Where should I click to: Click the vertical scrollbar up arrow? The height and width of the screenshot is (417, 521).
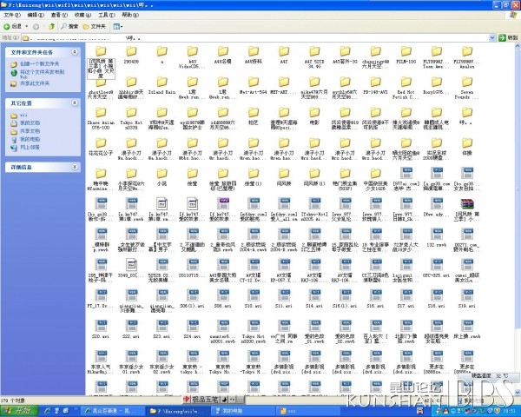pos(518,46)
